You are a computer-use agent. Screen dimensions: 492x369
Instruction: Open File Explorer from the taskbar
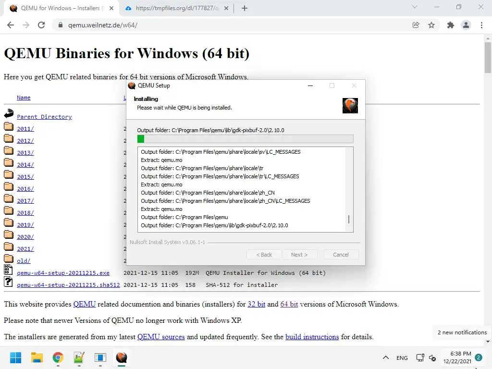pos(37,357)
